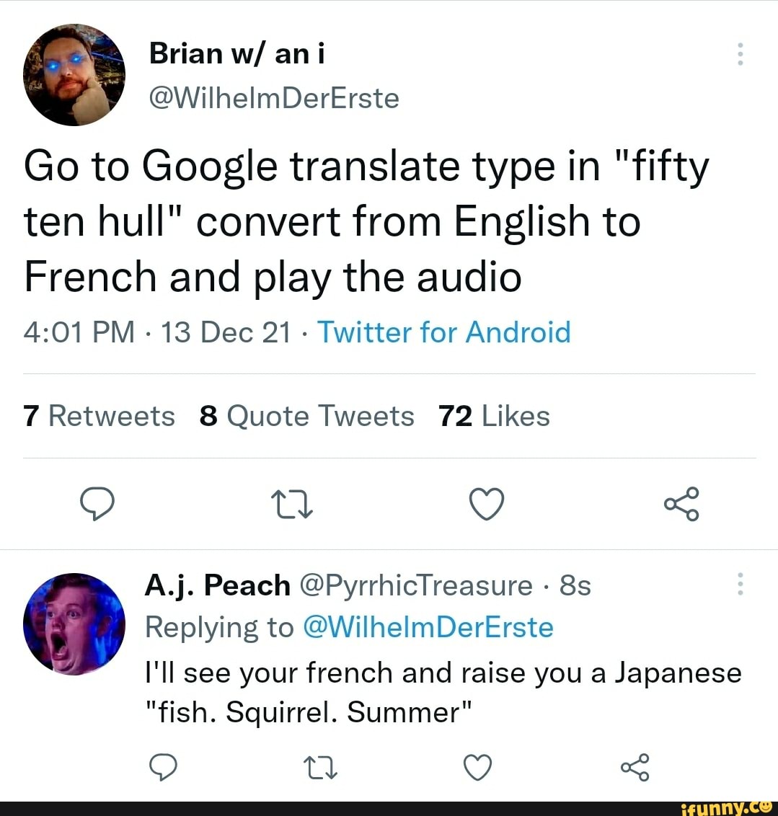This screenshot has height=816, width=778.
Task: Click the retweet icon under the main tweet
Action: (293, 505)
